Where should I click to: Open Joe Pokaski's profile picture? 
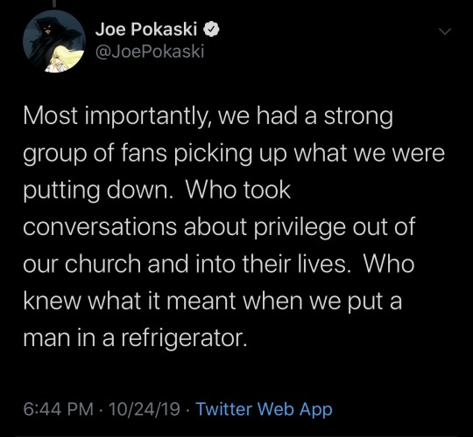pyautogui.click(x=54, y=42)
